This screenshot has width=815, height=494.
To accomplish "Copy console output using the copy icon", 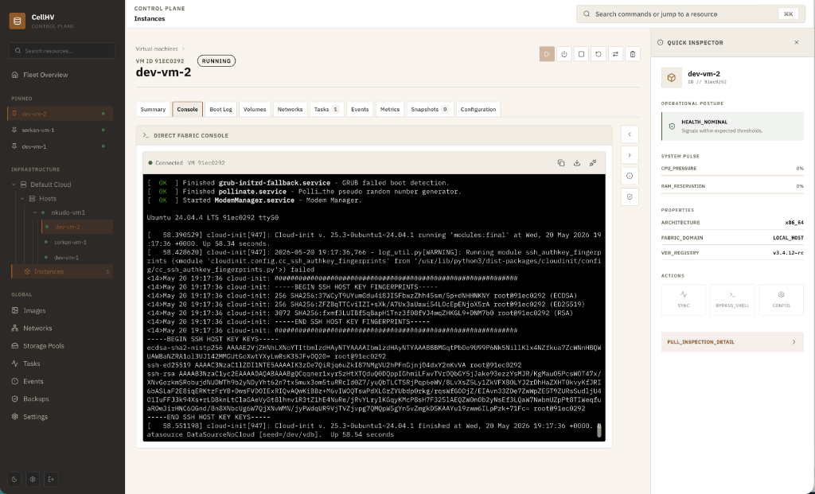I will [x=561, y=162].
